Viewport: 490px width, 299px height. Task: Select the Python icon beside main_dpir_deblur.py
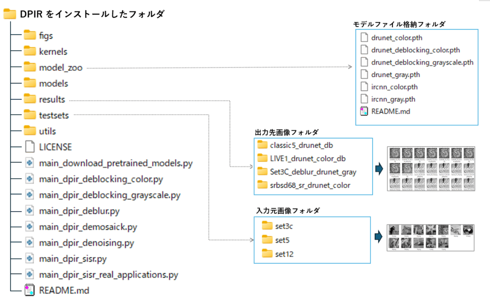tap(30, 211)
